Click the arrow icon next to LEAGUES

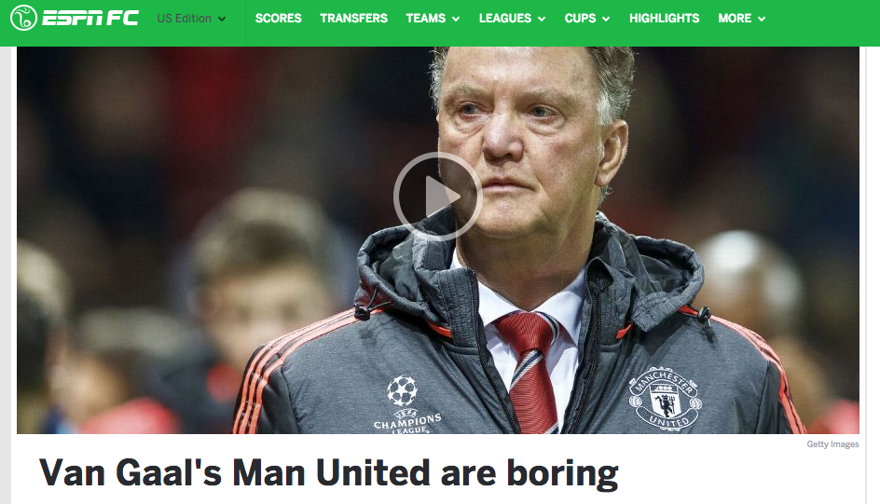click(542, 19)
